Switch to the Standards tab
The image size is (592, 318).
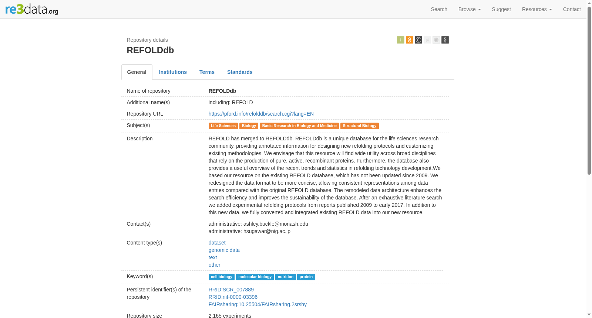240,72
